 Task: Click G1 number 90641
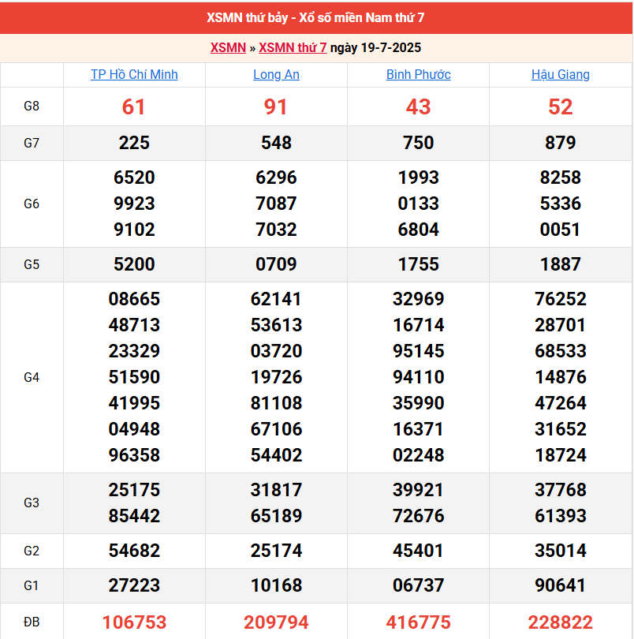[x=560, y=585]
